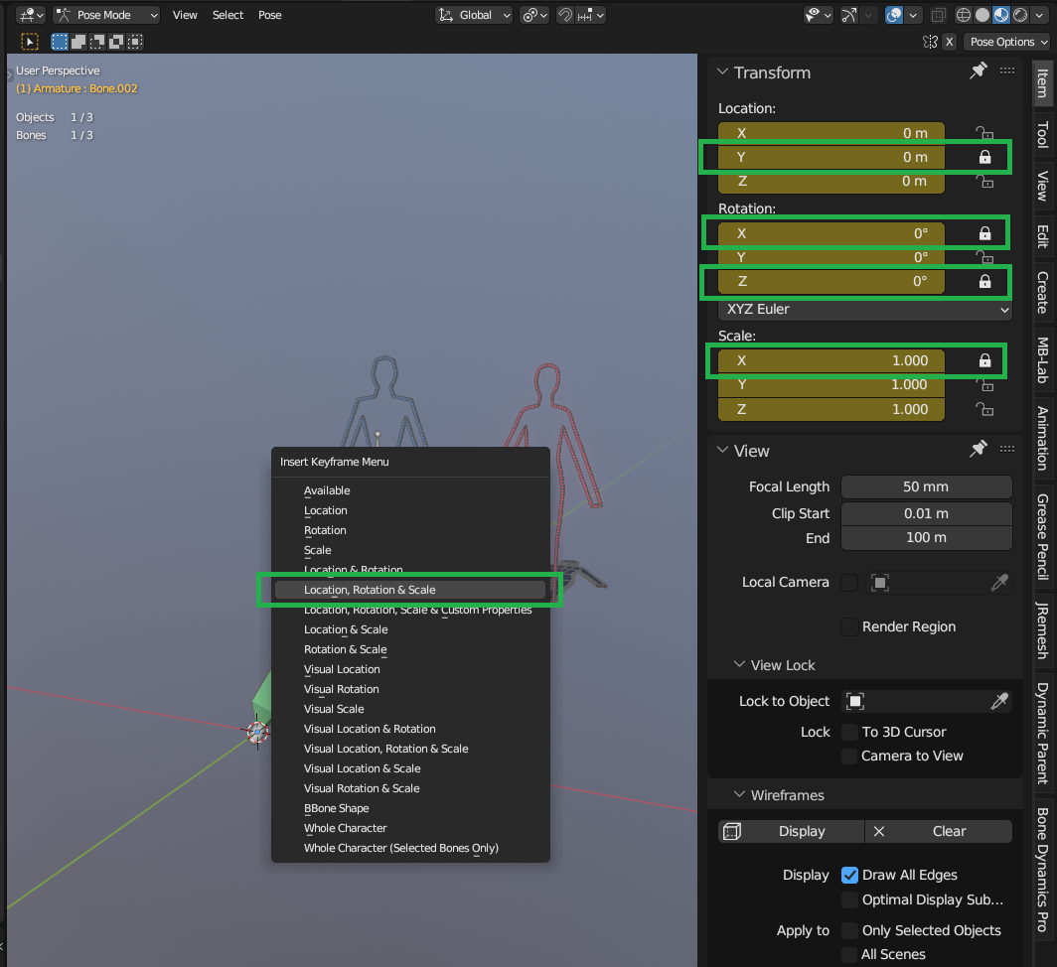Click the Select Box tool icon

(60, 42)
